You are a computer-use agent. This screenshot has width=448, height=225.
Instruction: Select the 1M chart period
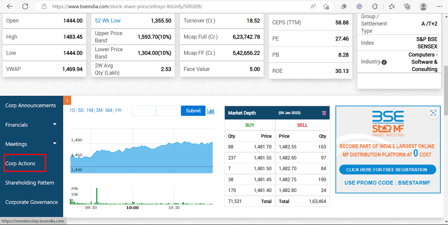(x=90, y=110)
